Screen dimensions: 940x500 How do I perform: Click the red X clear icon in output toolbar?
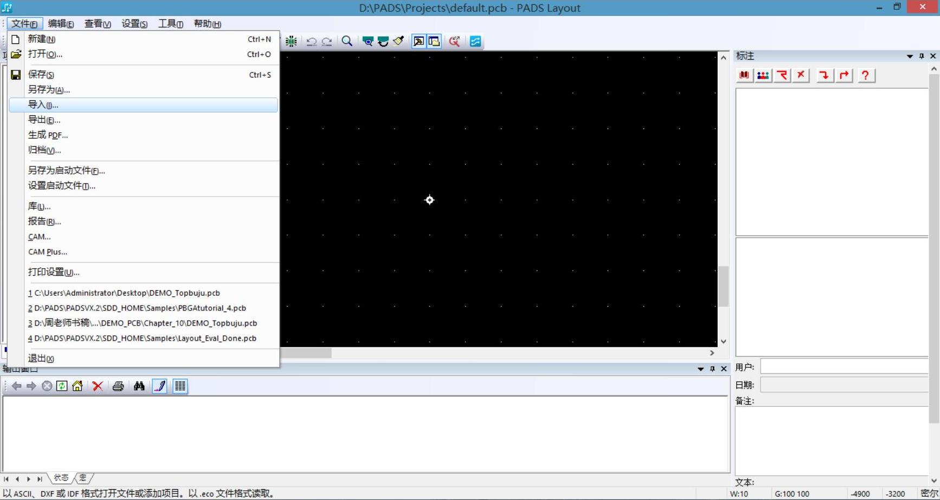click(x=98, y=386)
